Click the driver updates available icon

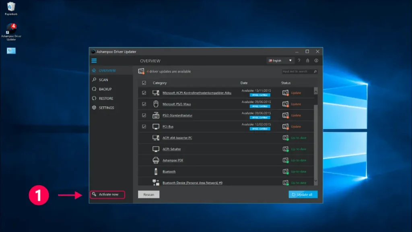coord(141,71)
